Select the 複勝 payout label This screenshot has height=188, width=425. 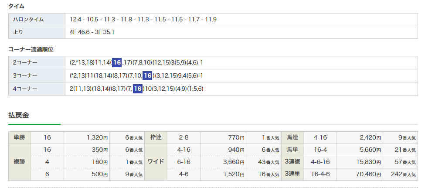pyautogui.click(x=20, y=162)
